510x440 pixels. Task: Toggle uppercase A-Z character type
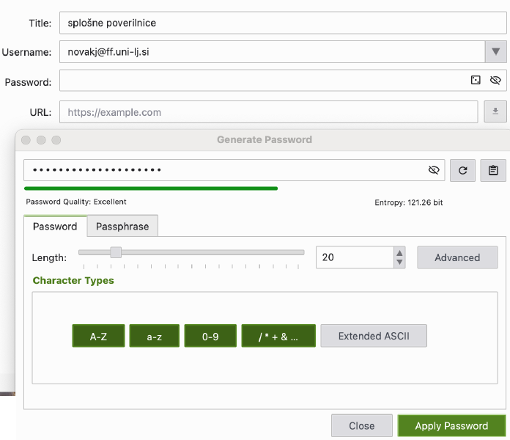pyautogui.click(x=98, y=337)
